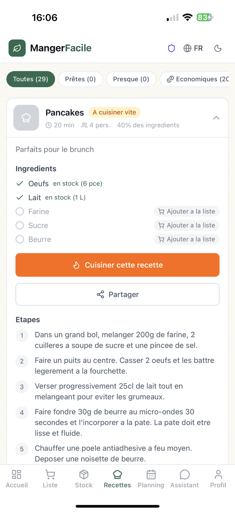The height and width of the screenshot is (512, 235).
Task: Open the Liste shopping cart icon
Action: tap(50, 475)
